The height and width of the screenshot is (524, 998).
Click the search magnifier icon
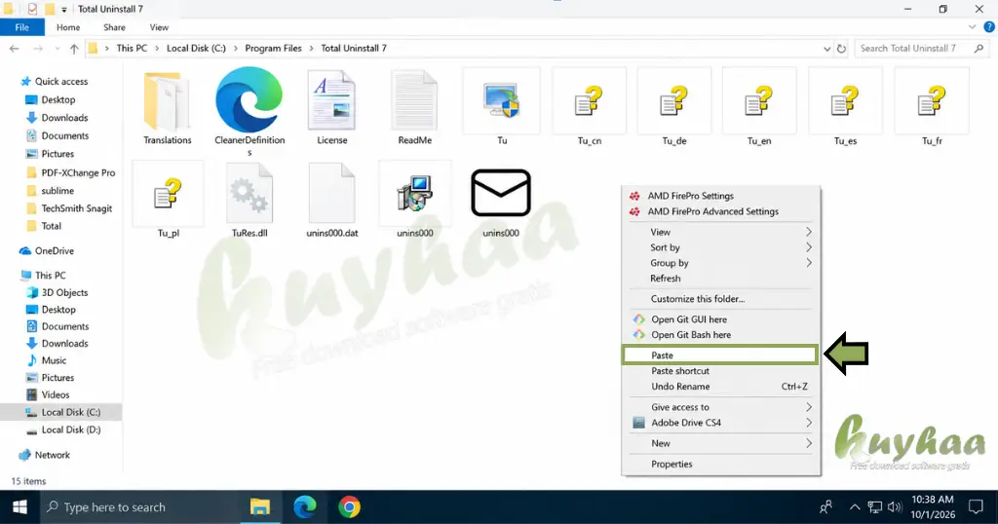[x=979, y=49]
